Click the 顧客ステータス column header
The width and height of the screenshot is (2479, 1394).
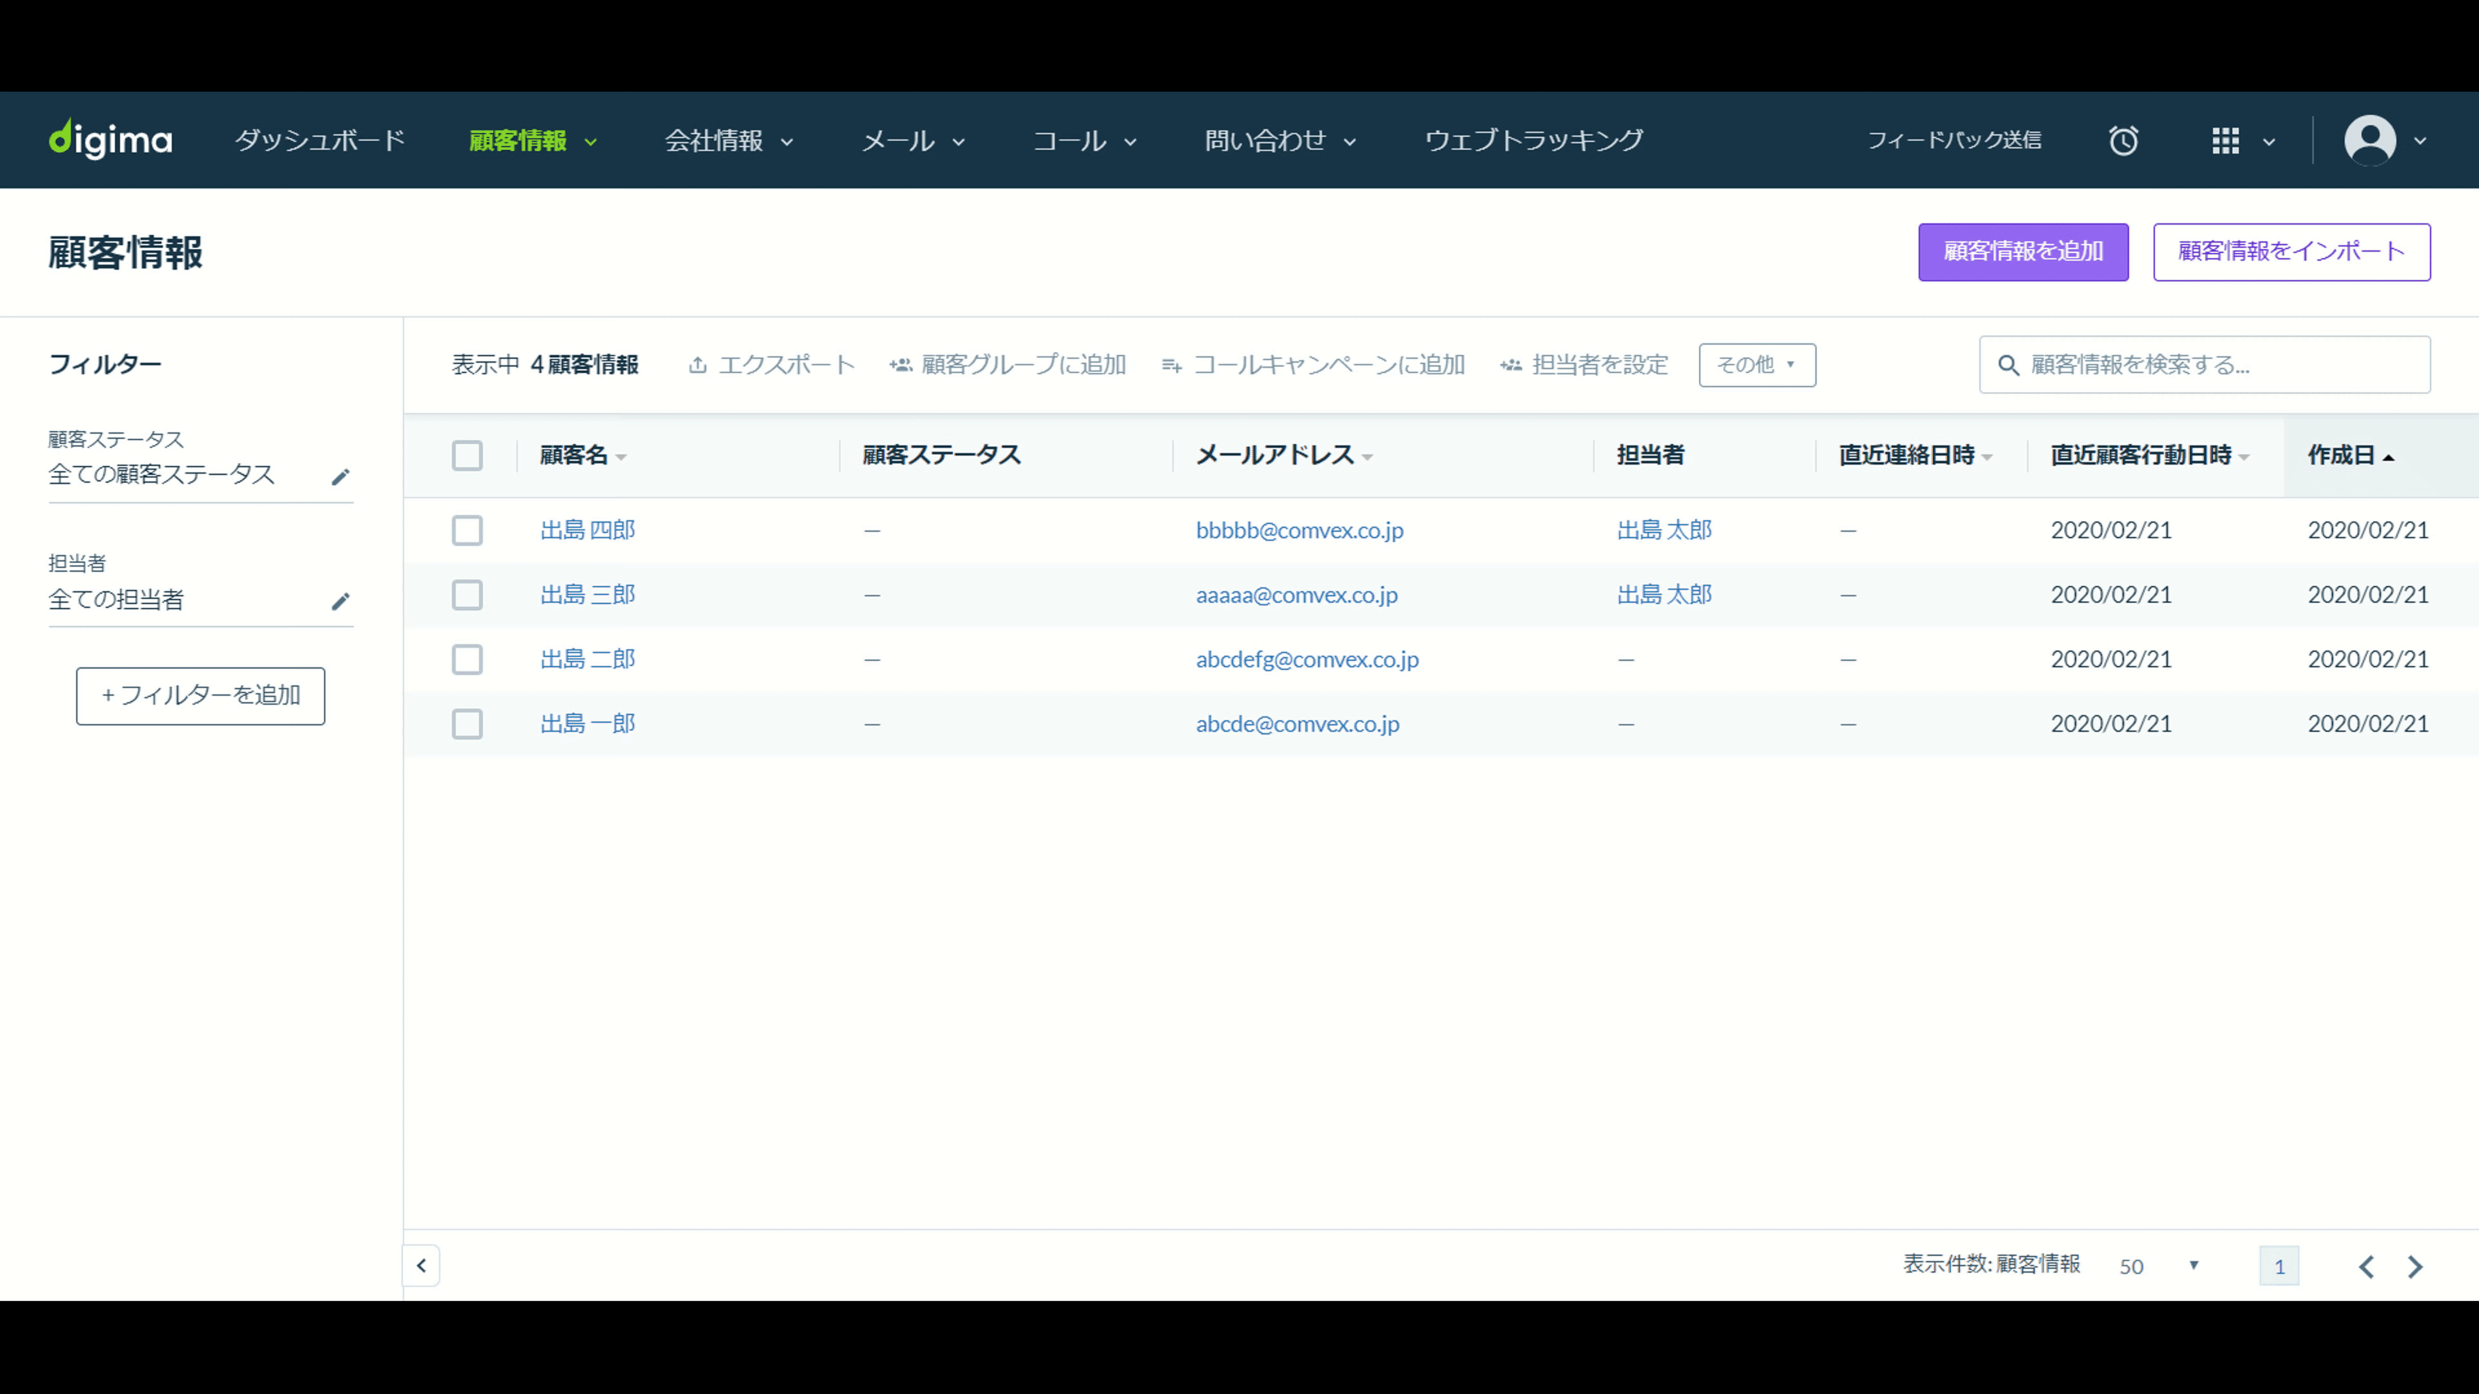coord(941,455)
